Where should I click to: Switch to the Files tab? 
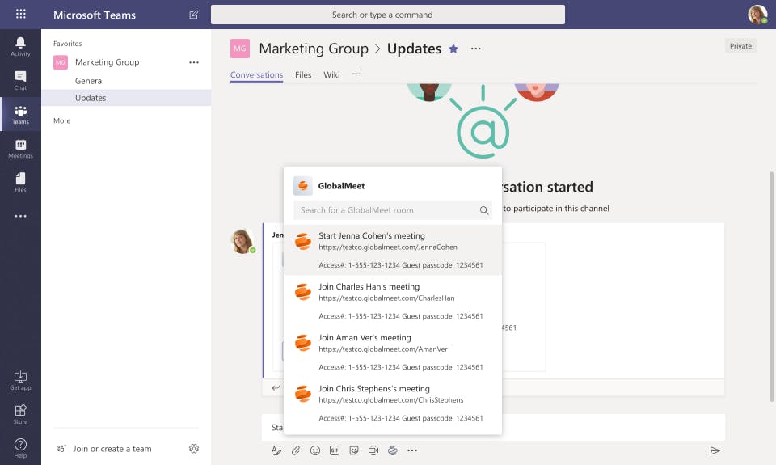[303, 74]
